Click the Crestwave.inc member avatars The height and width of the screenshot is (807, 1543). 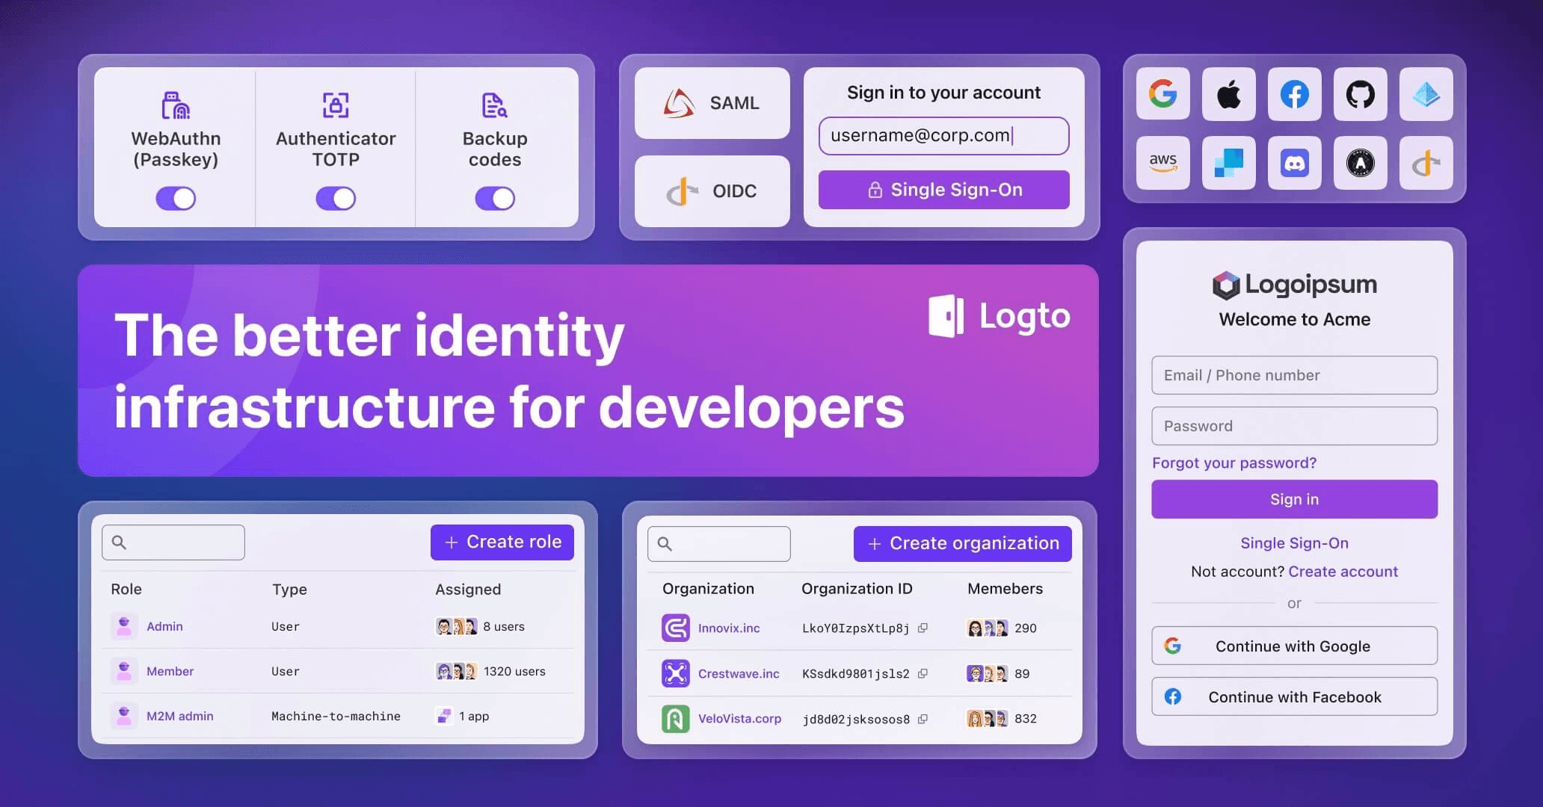pos(988,673)
